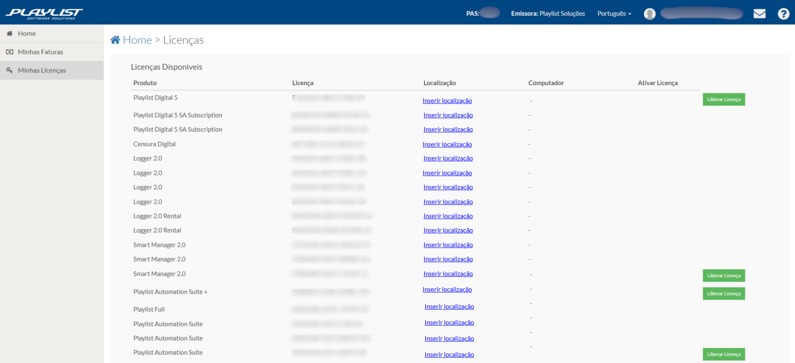Screen dimensions: 795x363
Task: Click the PAS label in the header
Action: (x=473, y=14)
